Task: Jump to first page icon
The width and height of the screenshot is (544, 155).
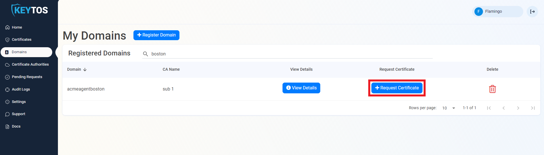Action: coord(489,108)
